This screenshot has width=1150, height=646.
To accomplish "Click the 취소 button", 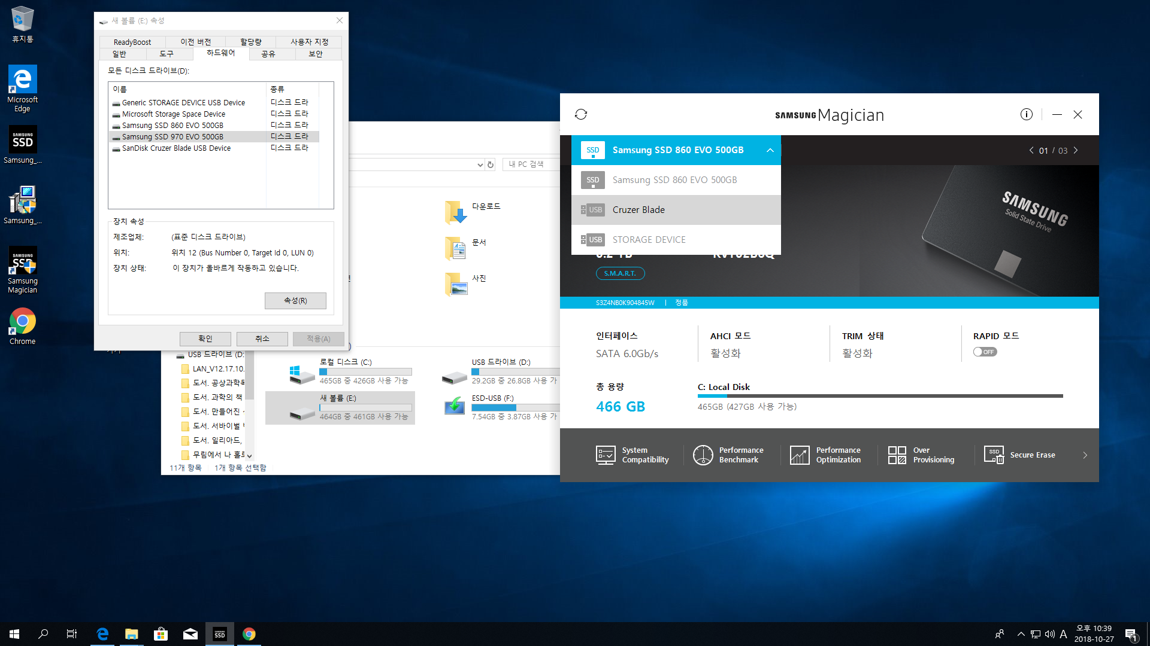I will click(262, 339).
